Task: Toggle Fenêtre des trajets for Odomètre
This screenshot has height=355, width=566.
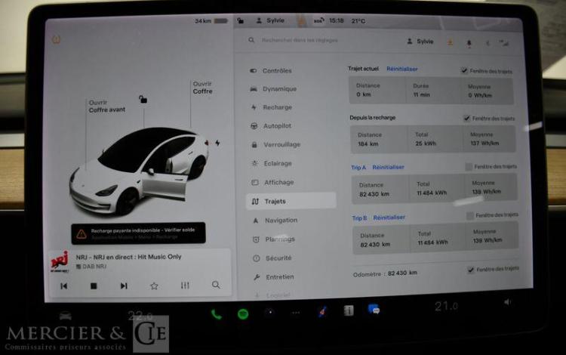Action: point(471,270)
